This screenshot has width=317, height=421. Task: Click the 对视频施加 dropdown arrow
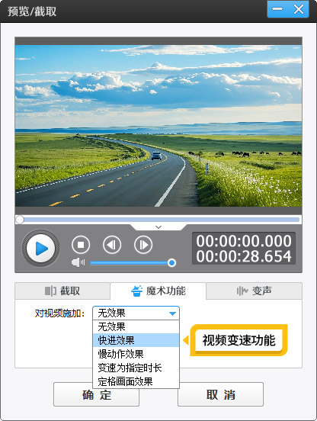pos(172,313)
